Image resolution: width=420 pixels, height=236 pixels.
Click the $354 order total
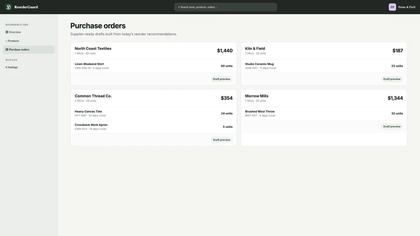pos(227,98)
